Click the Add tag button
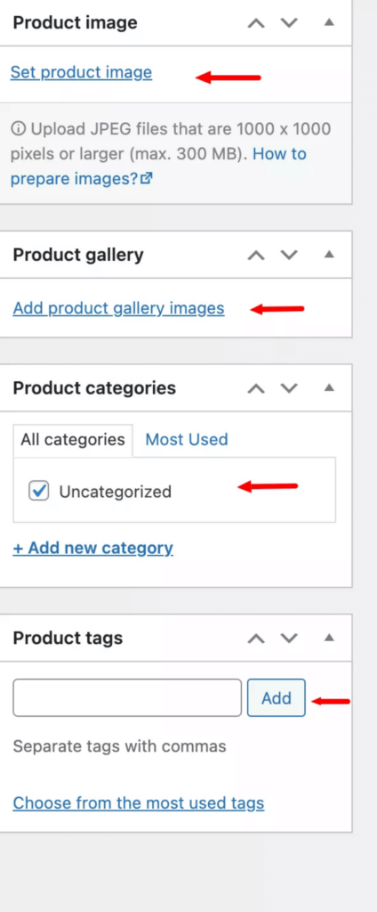 point(276,697)
